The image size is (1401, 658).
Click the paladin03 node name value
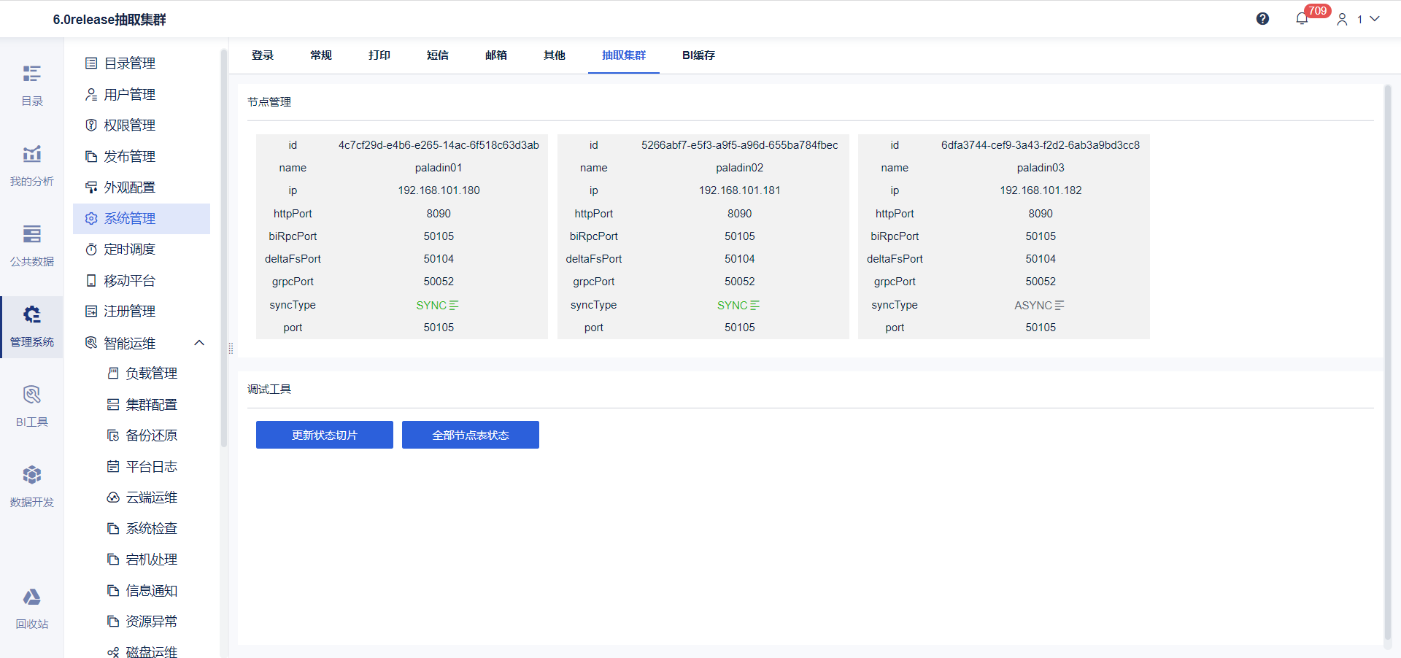click(1041, 168)
